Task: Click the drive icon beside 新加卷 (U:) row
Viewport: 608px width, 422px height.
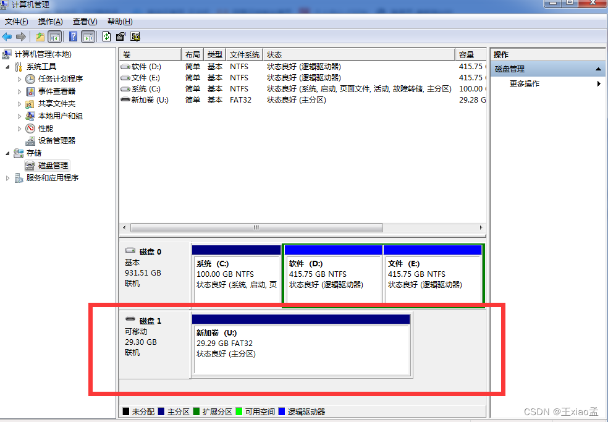Action: coord(125,99)
